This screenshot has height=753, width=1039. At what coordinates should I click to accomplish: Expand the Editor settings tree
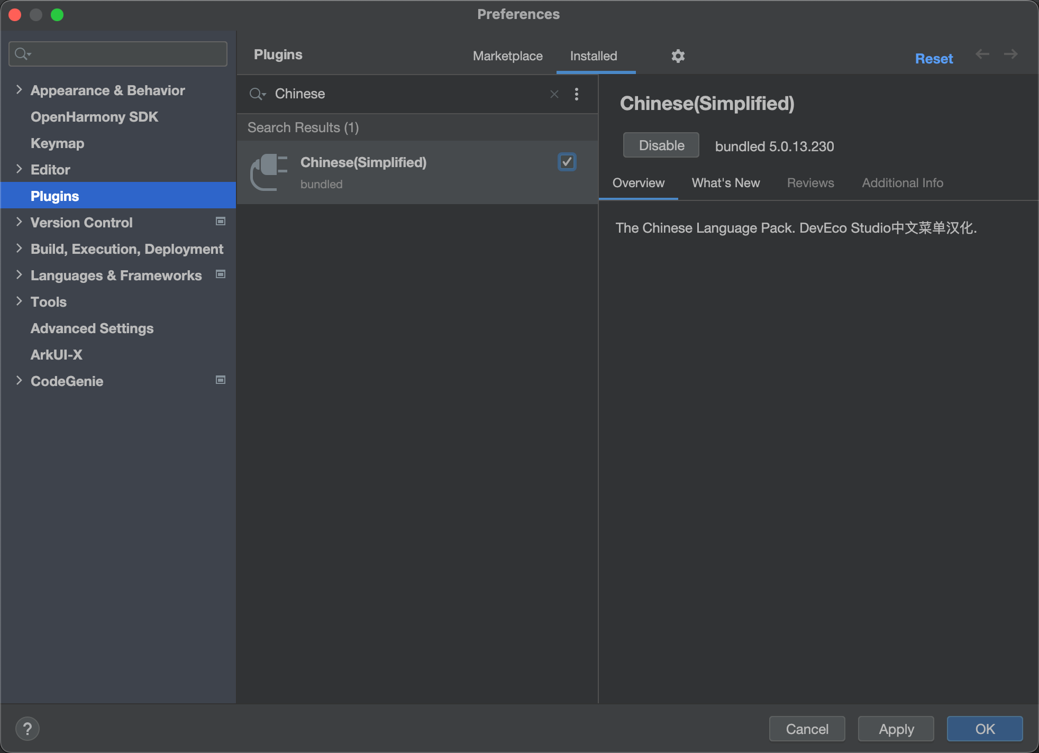19,169
